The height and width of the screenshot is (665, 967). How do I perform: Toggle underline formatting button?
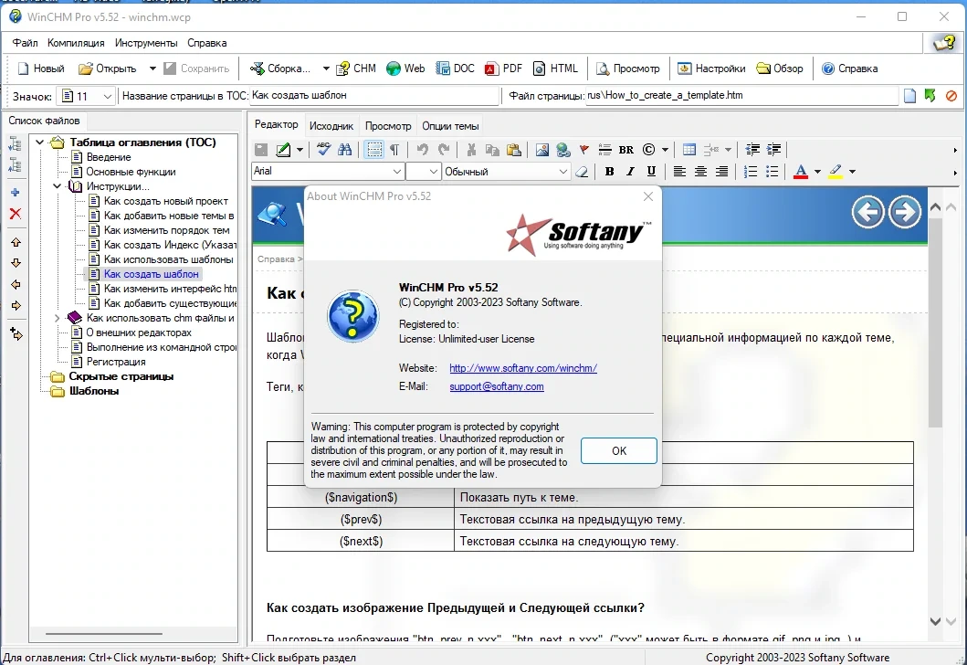tap(651, 172)
